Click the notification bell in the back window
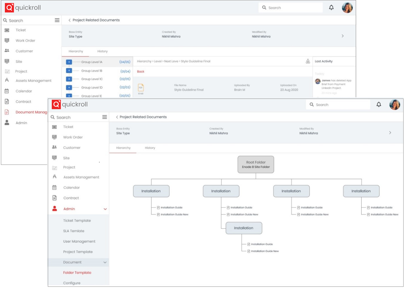 click(x=331, y=8)
